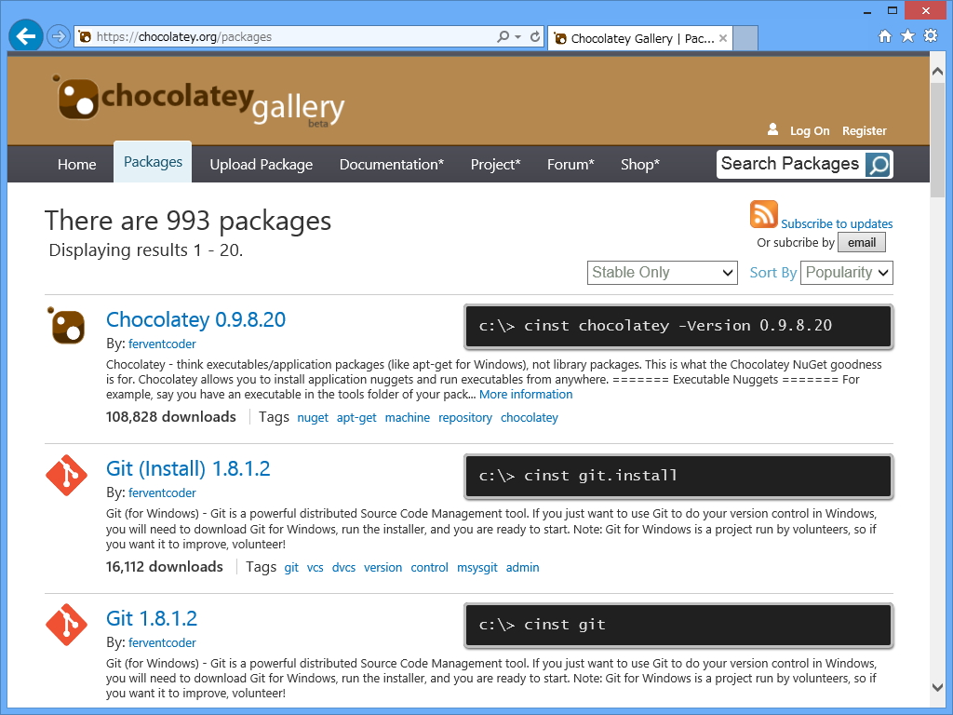Open the Popularity sort dropdown
This screenshot has height=715, width=953.
[x=847, y=273]
